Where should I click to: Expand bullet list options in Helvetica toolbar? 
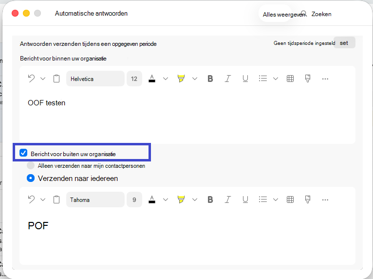point(276,79)
